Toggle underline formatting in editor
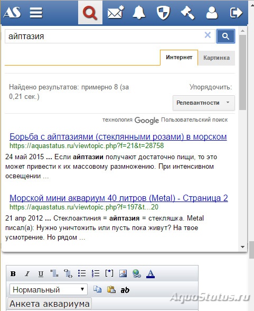 click(x=41, y=274)
